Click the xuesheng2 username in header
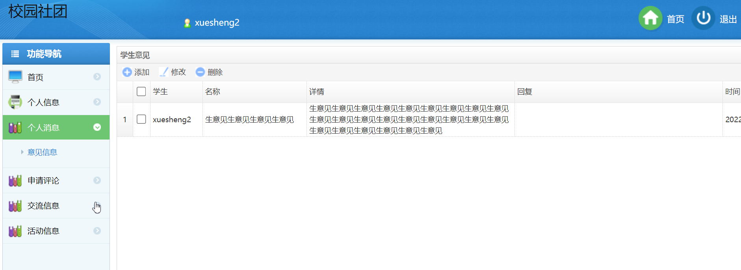This screenshot has width=741, height=270. pyautogui.click(x=217, y=23)
